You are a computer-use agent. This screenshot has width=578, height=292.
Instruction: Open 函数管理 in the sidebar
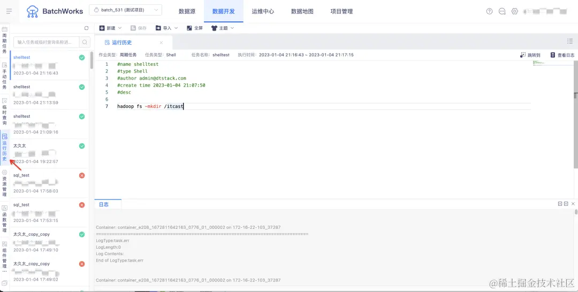[x=4, y=219]
